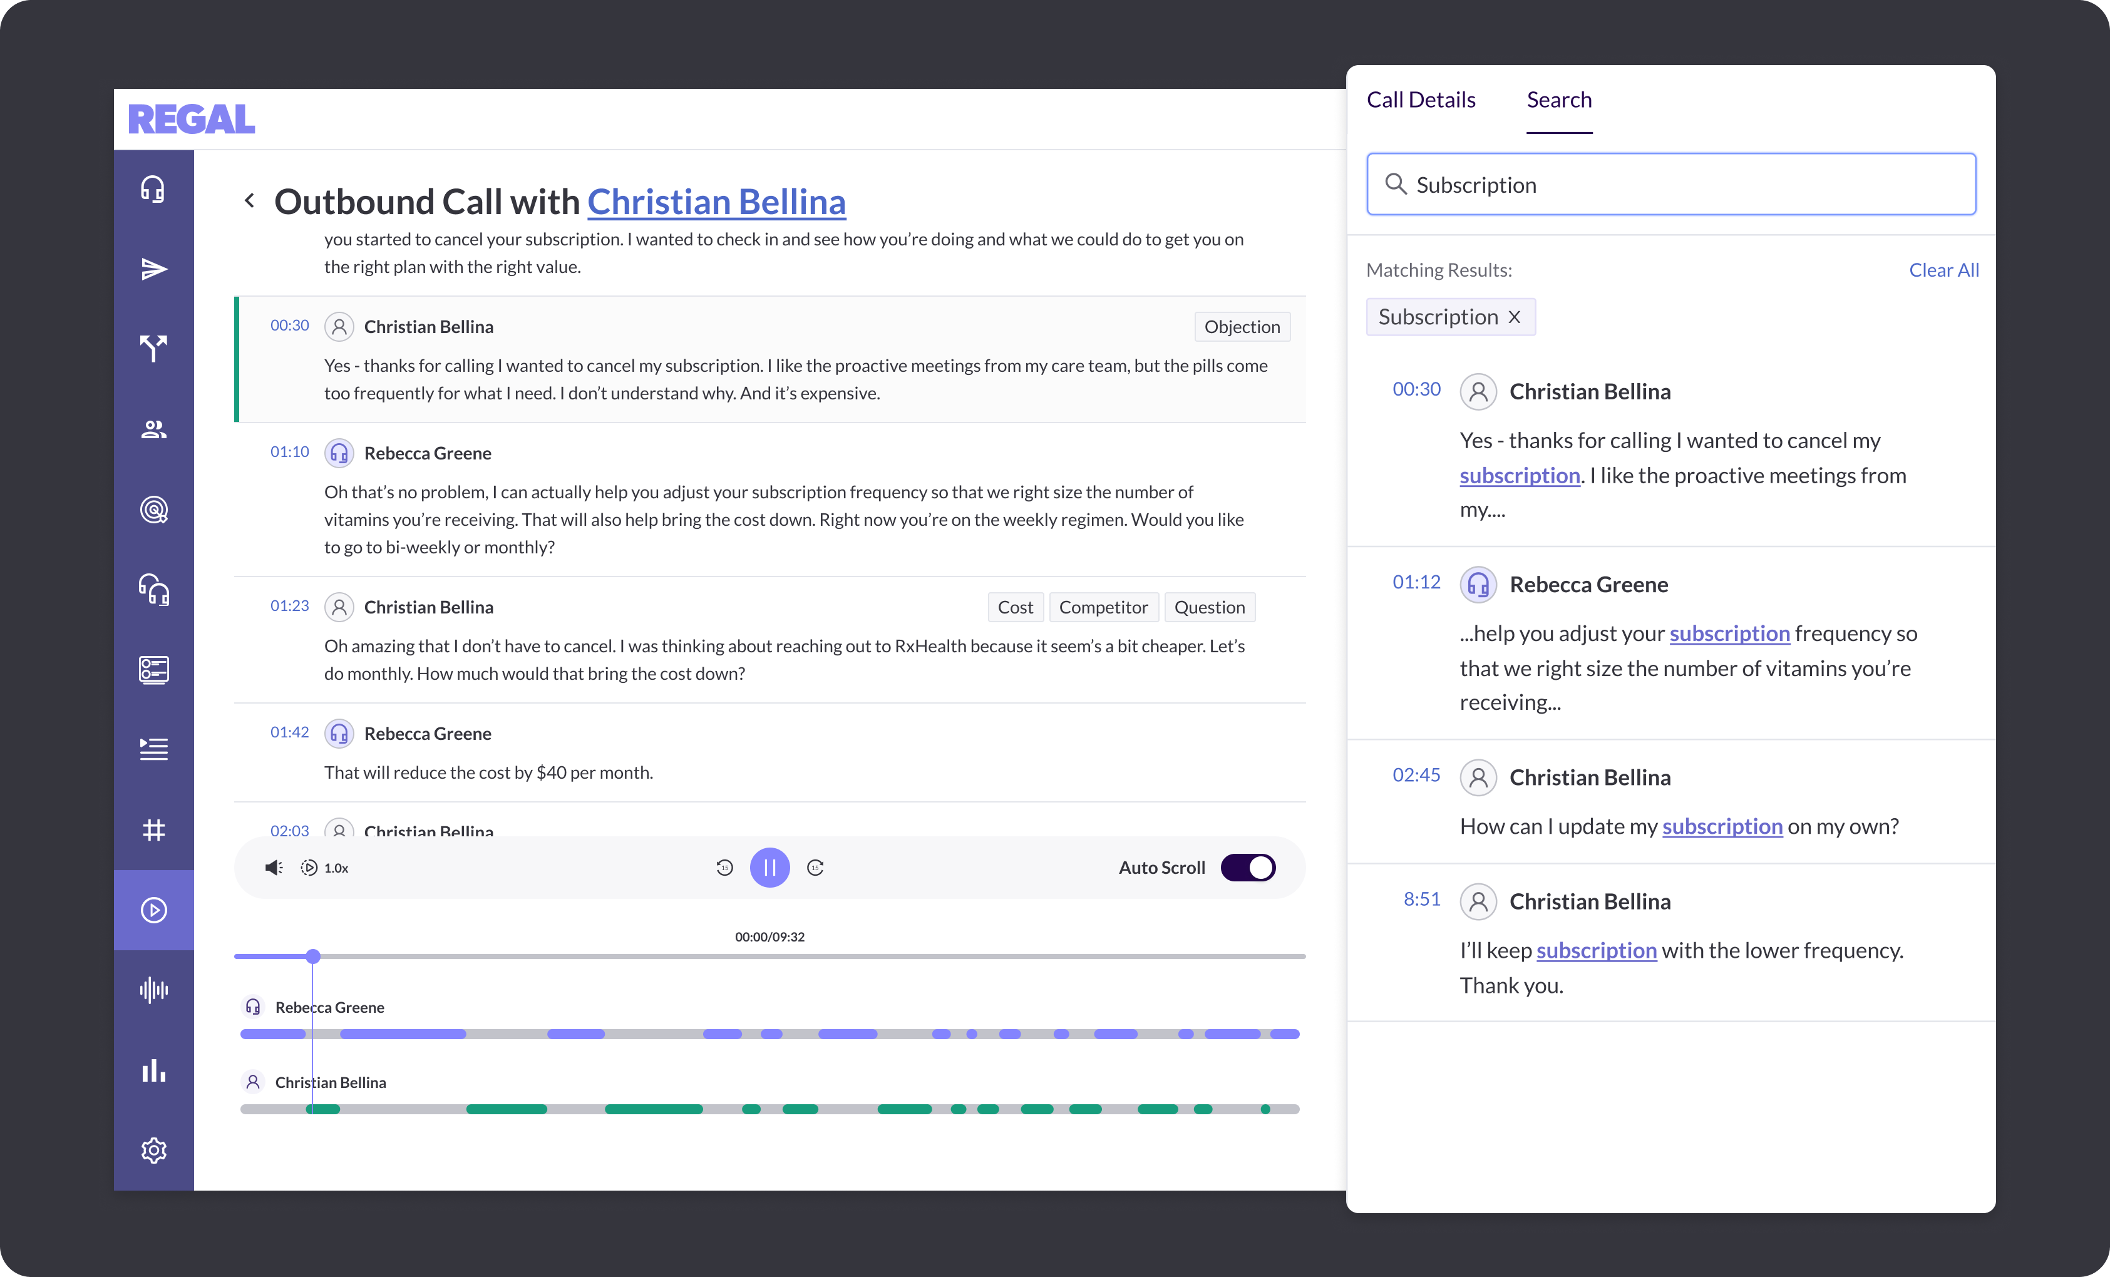Open the waveform audio icon in sidebar
The image size is (2110, 1277).
(153, 990)
